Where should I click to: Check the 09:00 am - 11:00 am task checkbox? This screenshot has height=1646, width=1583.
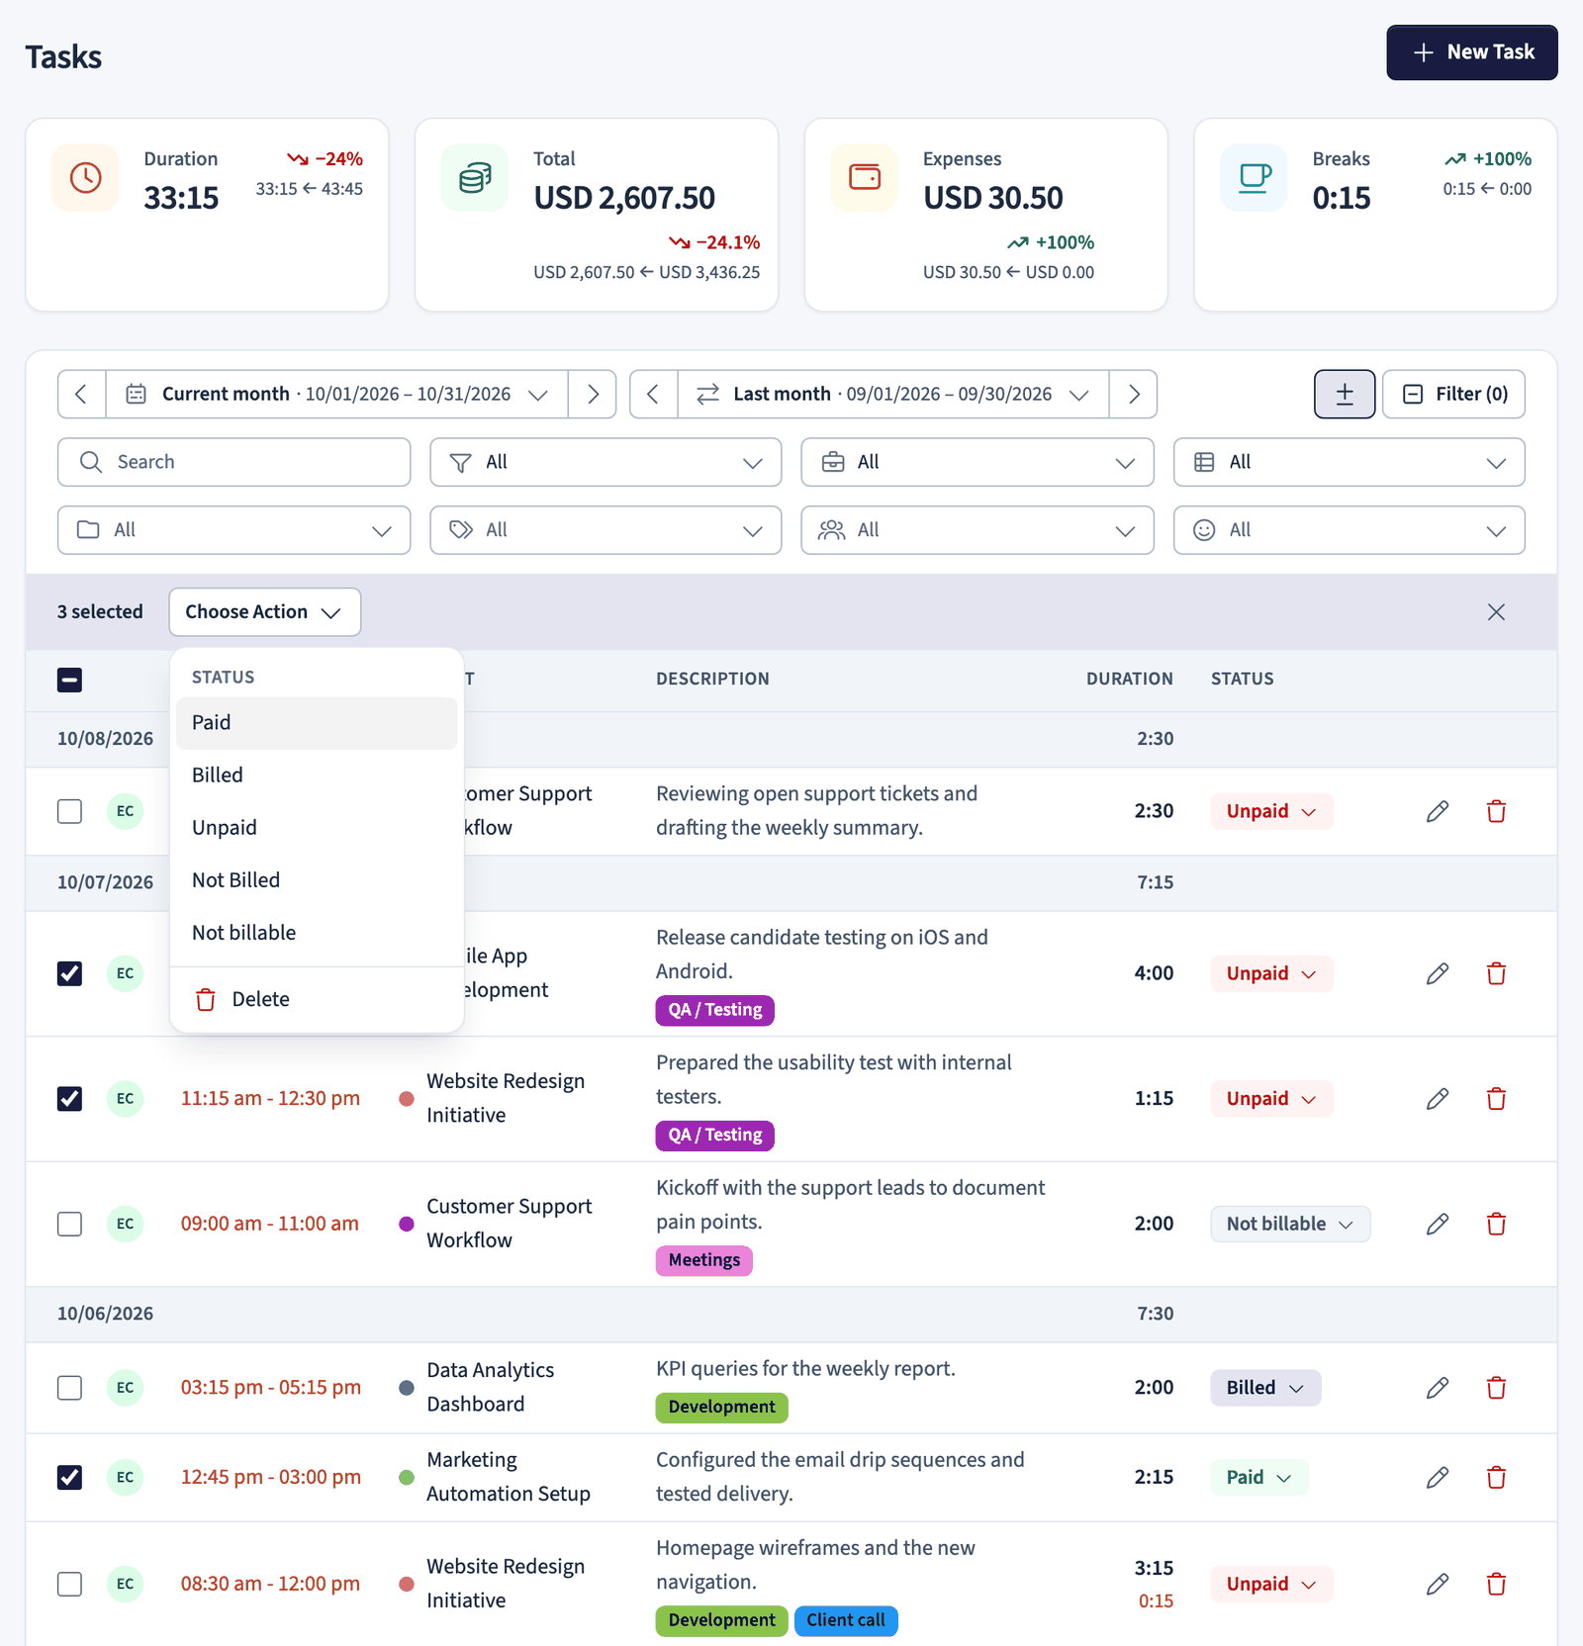click(69, 1224)
